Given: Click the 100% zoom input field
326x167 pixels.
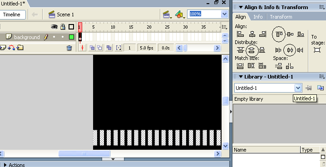Looking at the screenshot, I should (204, 14).
